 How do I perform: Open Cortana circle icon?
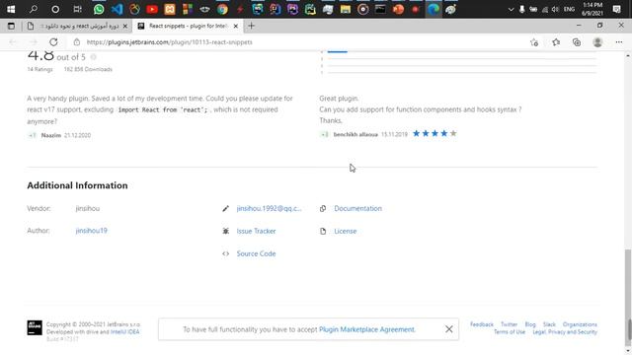[x=55, y=9]
